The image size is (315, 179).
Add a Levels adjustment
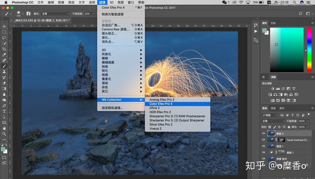(x=278, y=88)
